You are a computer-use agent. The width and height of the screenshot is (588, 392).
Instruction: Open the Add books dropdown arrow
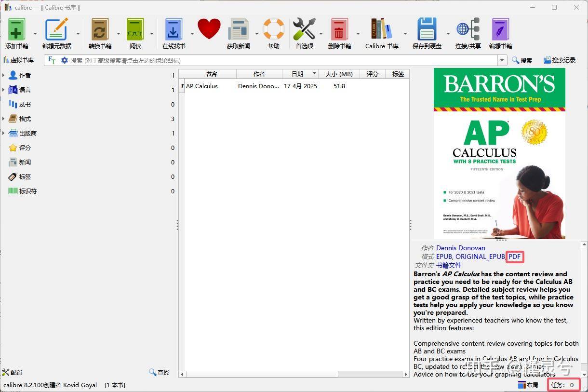click(x=35, y=34)
